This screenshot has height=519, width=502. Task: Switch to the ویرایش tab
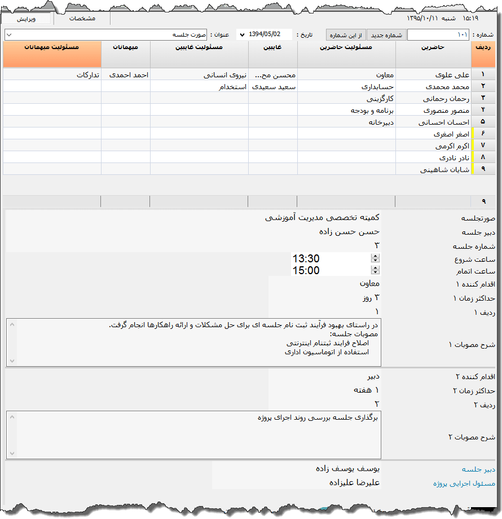(25, 19)
